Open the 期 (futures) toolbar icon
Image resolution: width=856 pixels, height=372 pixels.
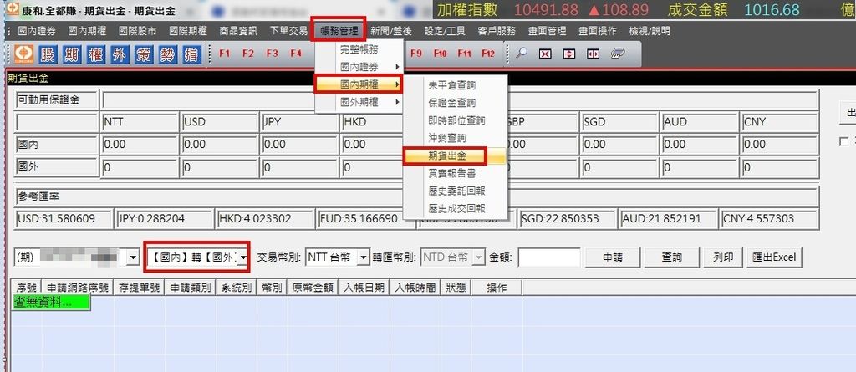coord(74,54)
